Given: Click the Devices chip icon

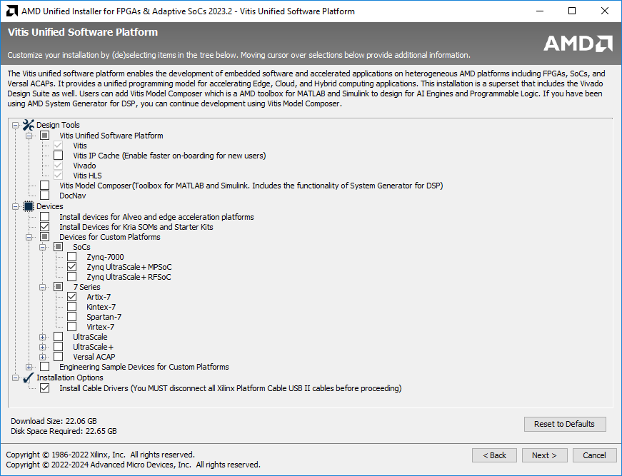Looking at the screenshot, I should tap(29, 206).
